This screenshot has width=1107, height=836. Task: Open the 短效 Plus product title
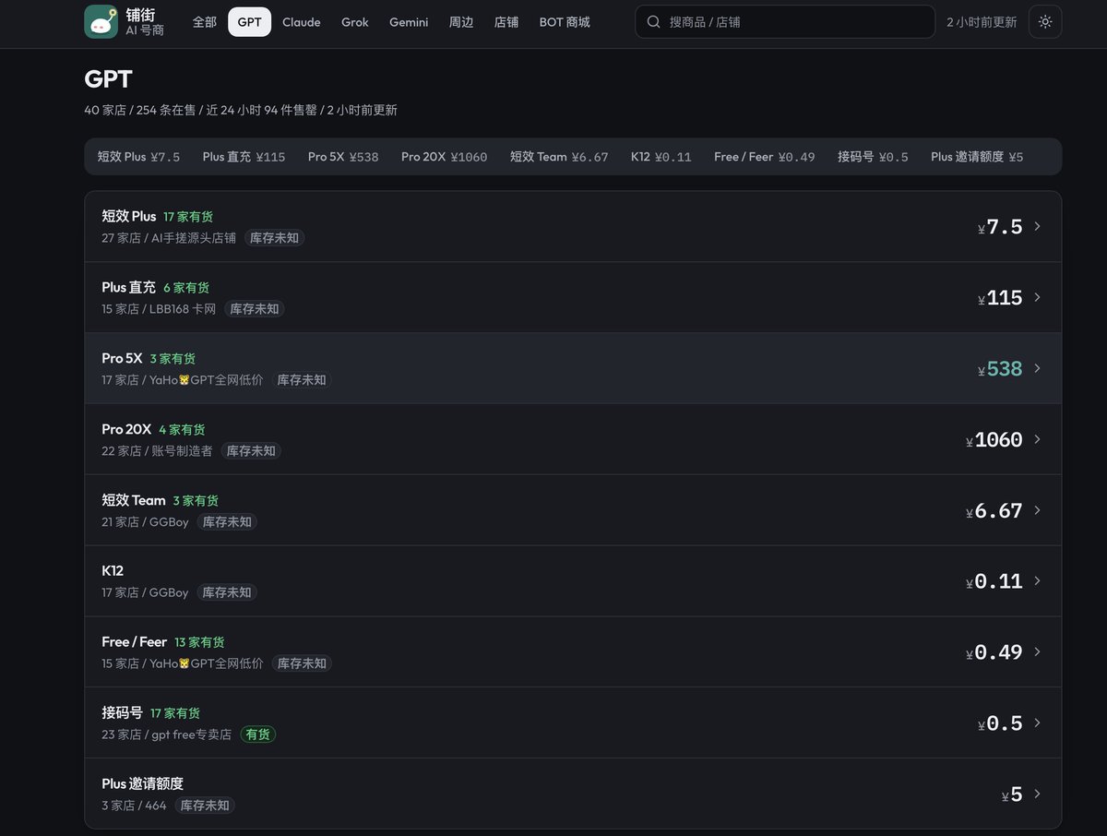click(129, 216)
